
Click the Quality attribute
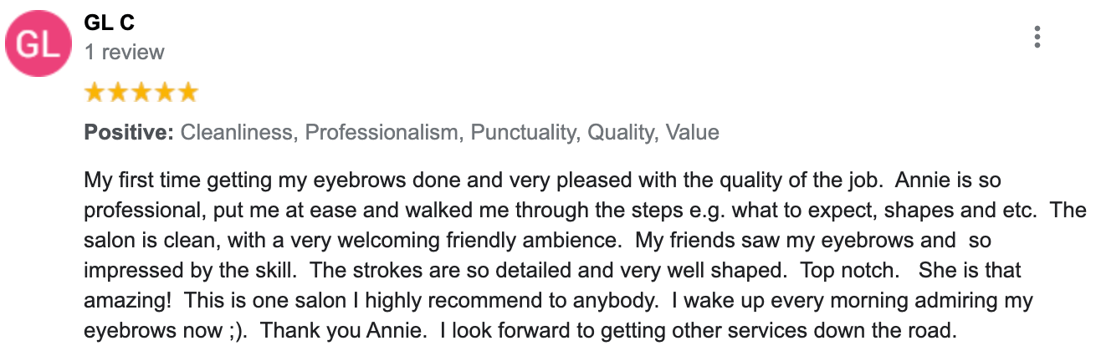coord(621,132)
